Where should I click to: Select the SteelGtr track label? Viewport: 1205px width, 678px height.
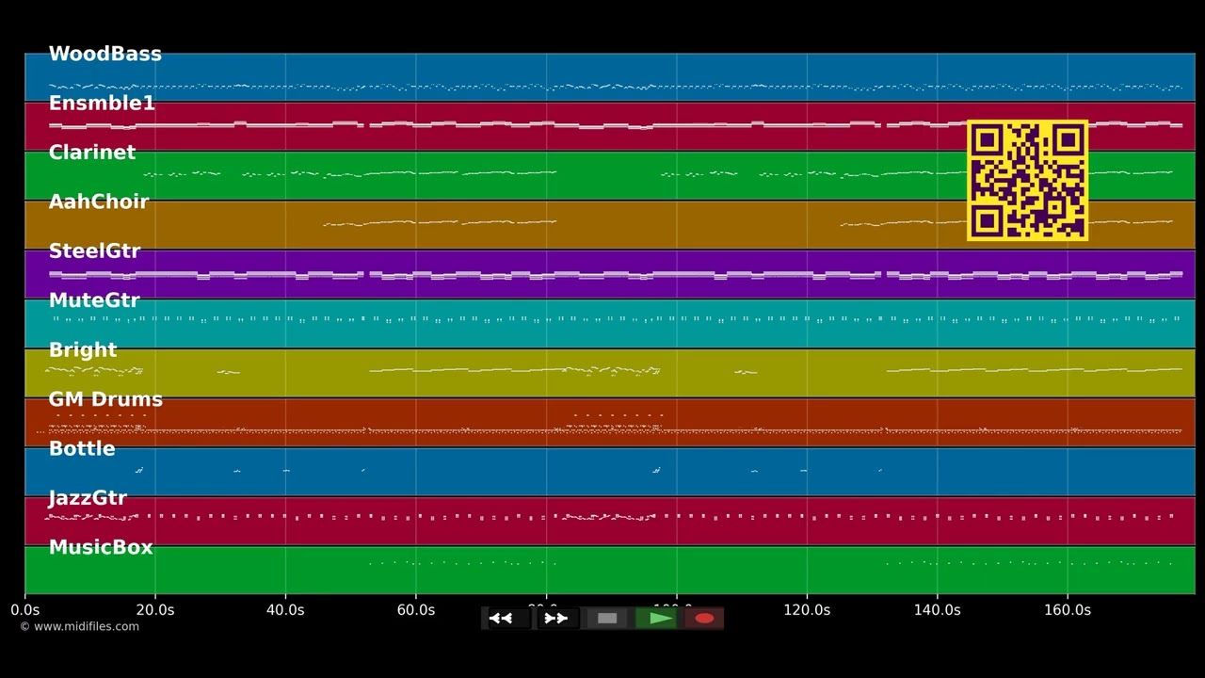pos(94,251)
